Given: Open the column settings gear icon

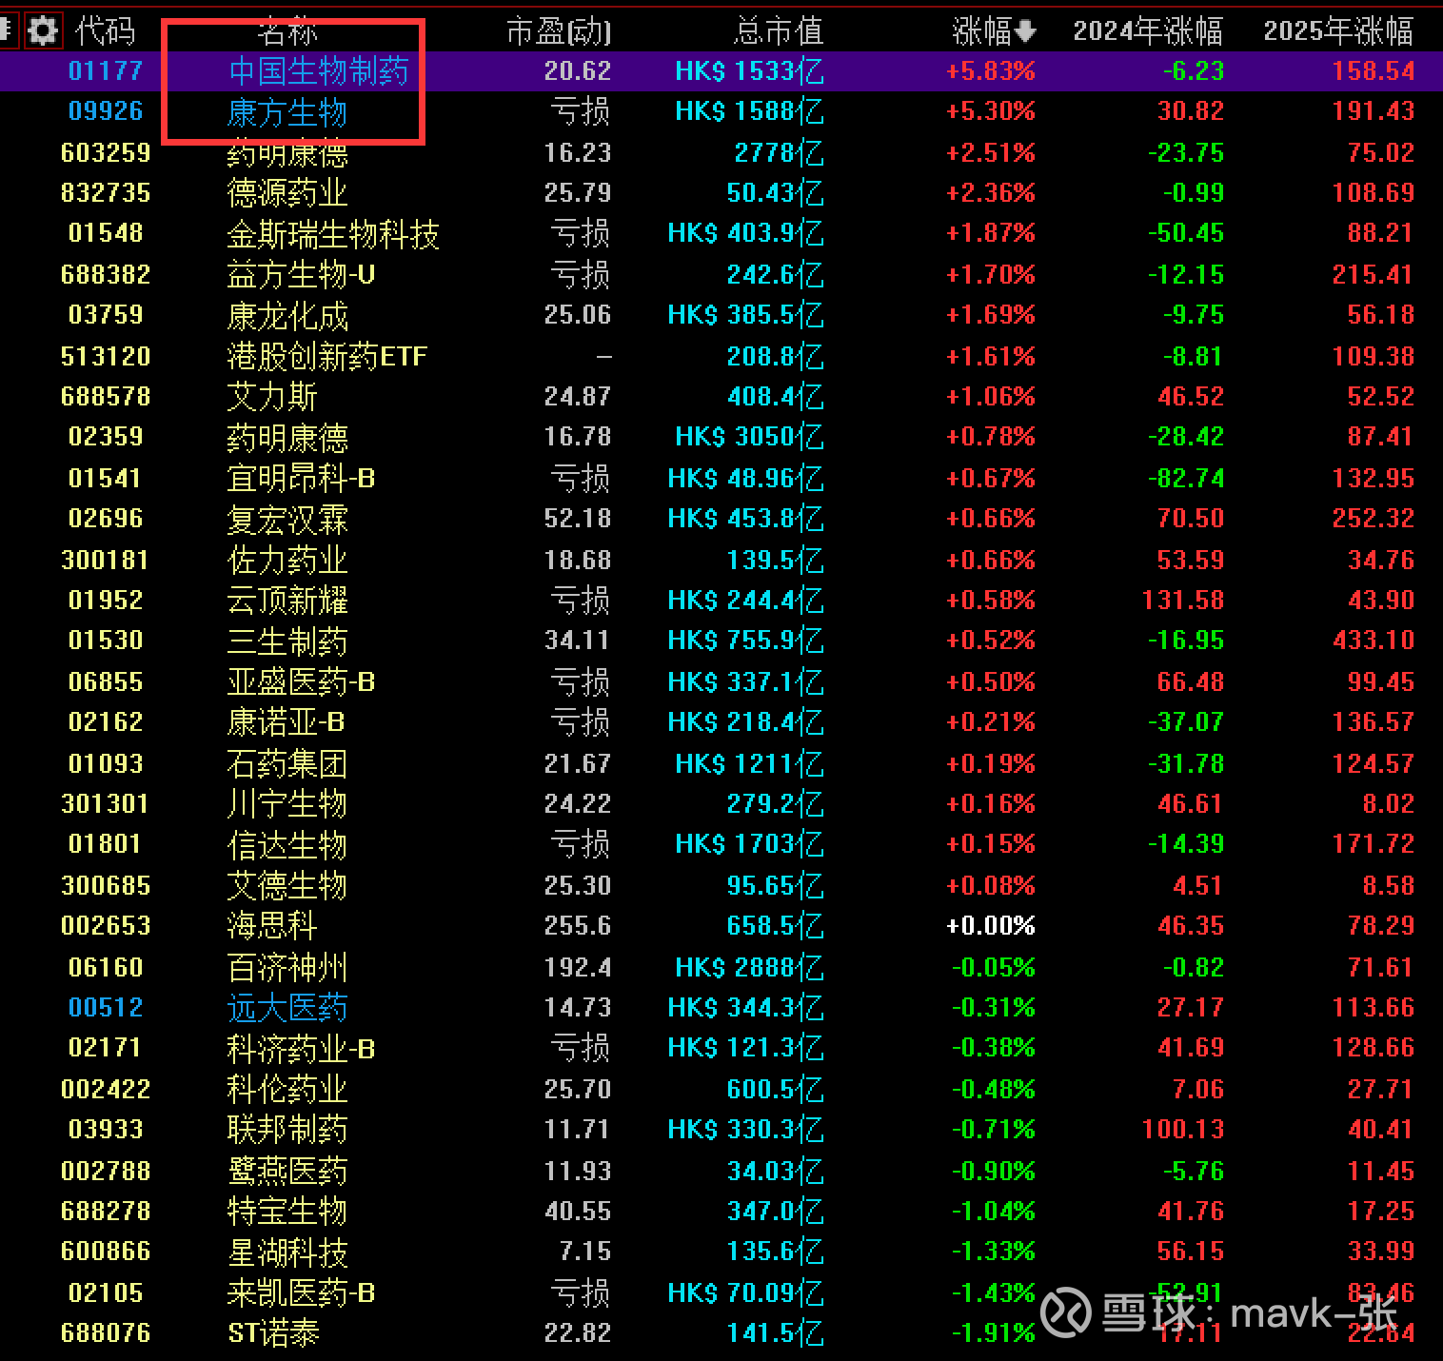Looking at the screenshot, I should (42, 30).
